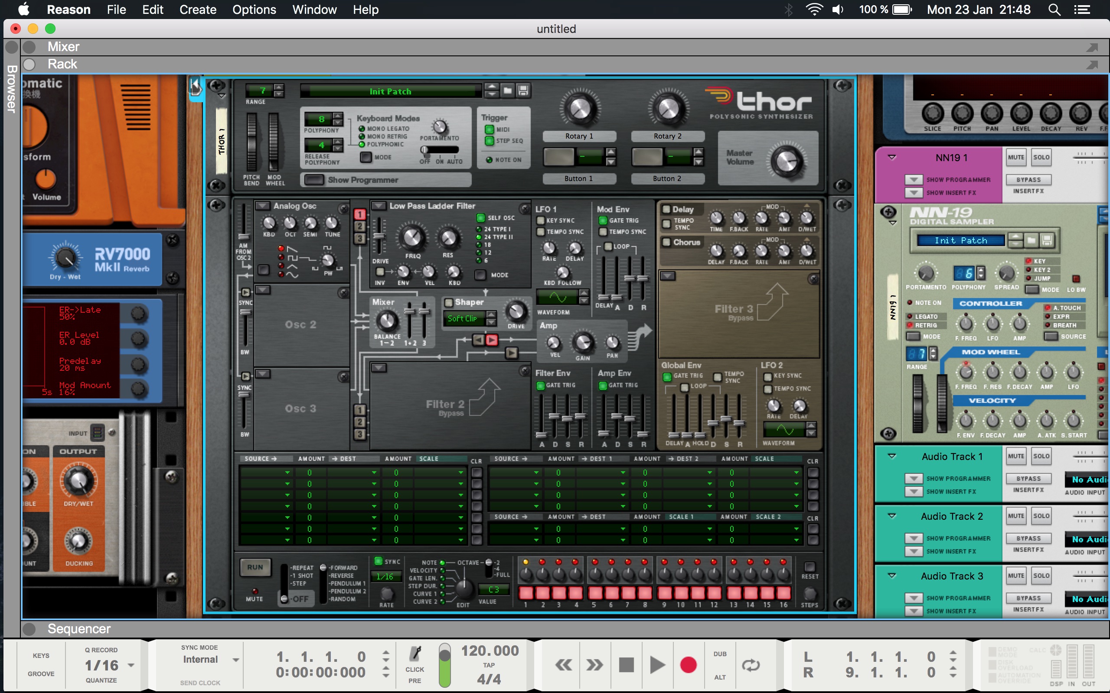The image size is (1110, 693).
Task: Collapse the Audio Track 2 channel triangle
Action: [x=892, y=515]
